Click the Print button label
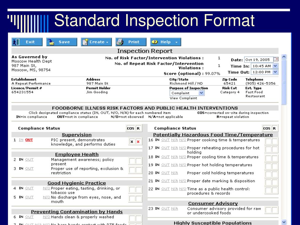The width and height of the screenshot is (300, 225). coord(134,42)
